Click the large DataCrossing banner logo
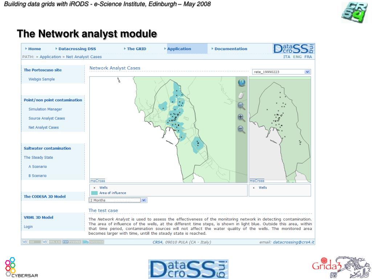Viewport: 372px width, 279px height. pyautogui.click(x=189, y=269)
